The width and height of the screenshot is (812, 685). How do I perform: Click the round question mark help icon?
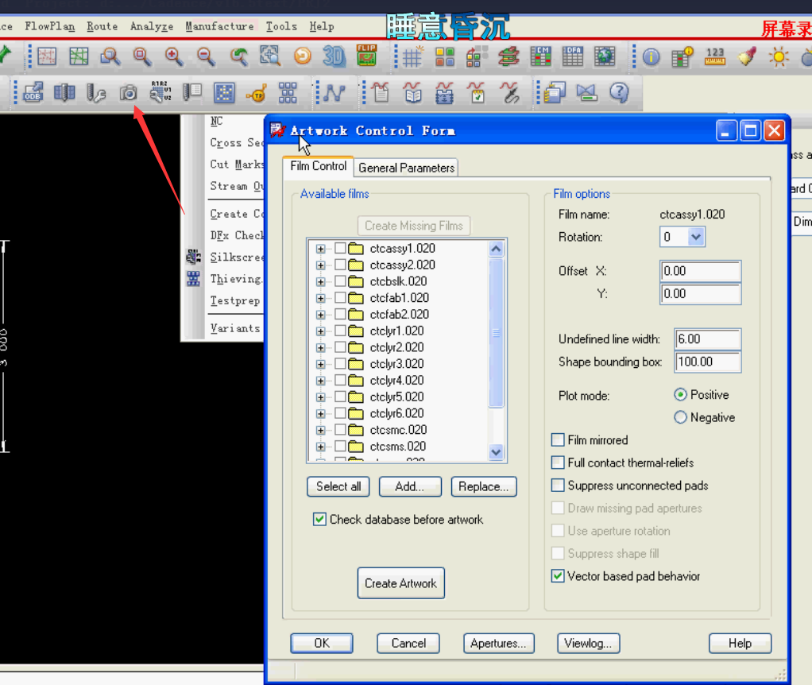point(619,93)
